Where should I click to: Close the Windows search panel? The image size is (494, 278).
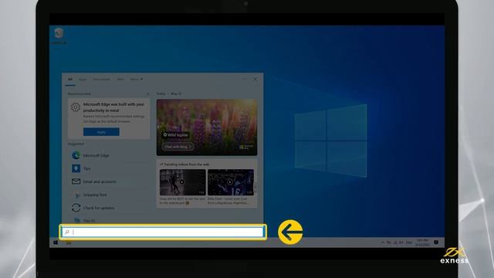tap(255, 79)
